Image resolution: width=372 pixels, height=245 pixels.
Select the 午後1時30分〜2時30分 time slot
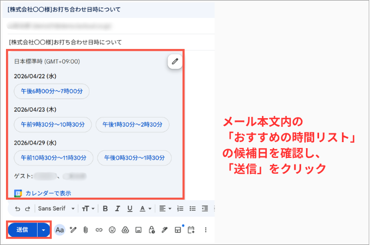133,125
